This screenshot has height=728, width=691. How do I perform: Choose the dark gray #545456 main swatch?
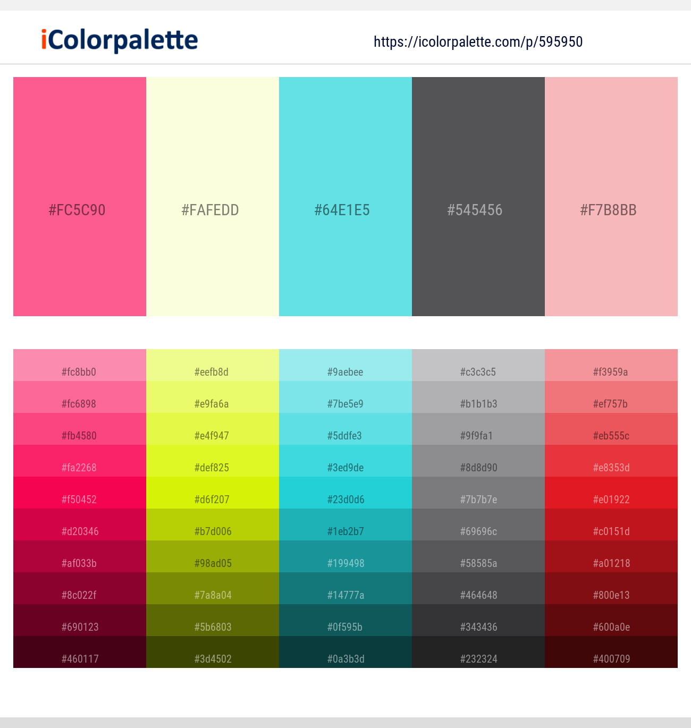click(478, 197)
